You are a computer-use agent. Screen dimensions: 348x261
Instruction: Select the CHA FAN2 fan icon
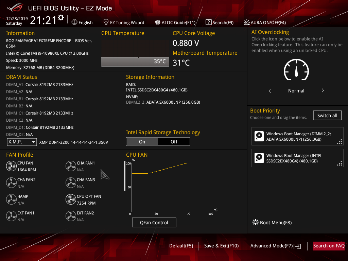[x=11, y=182]
